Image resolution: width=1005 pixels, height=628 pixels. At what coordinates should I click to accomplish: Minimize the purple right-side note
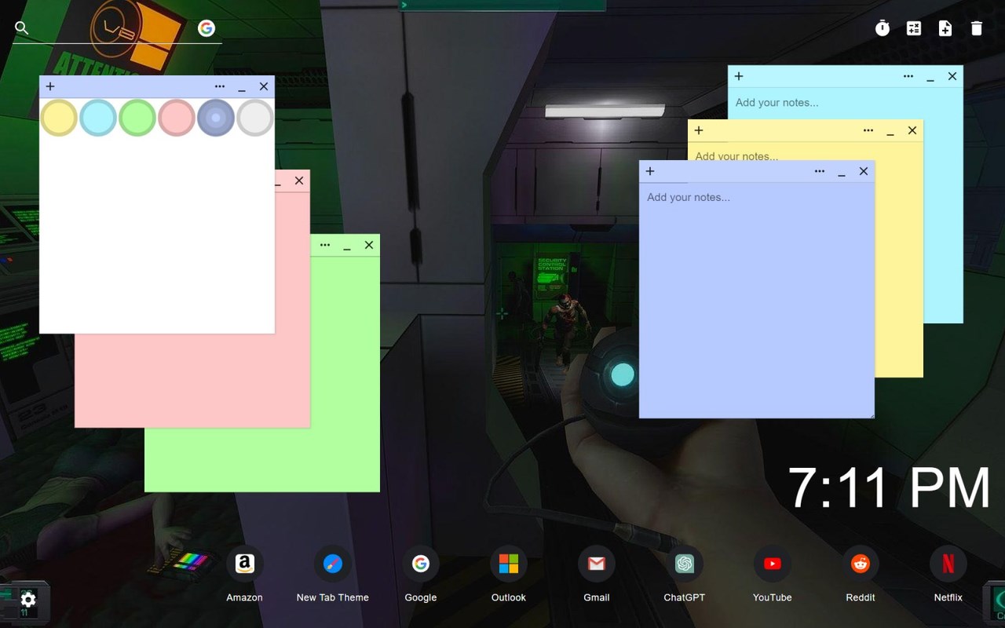pyautogui.click(x=842, y=173)
